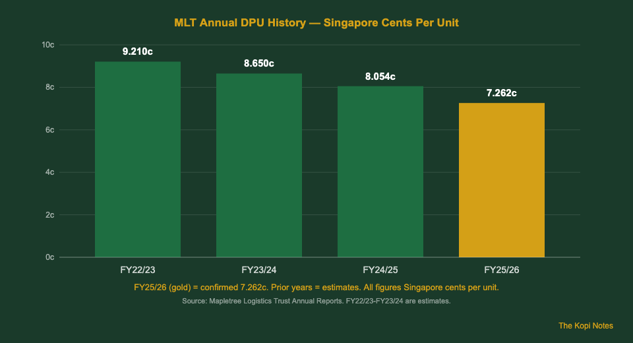Screen dimensions: 633x343
Task: Select the 9.210c value label
Action: pos(138,51)
